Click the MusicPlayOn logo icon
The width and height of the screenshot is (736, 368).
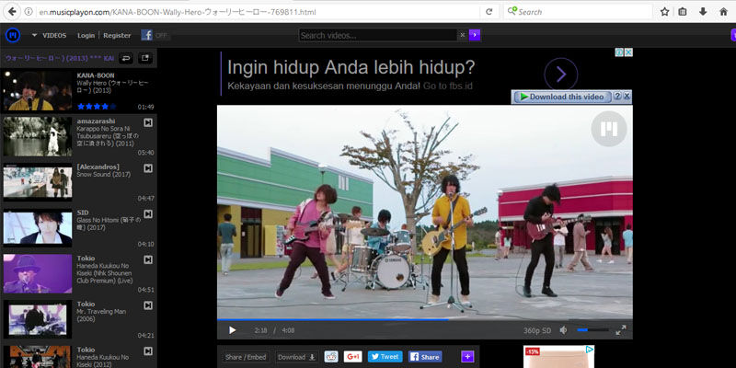pyautogui.click(x=13, y=35)
